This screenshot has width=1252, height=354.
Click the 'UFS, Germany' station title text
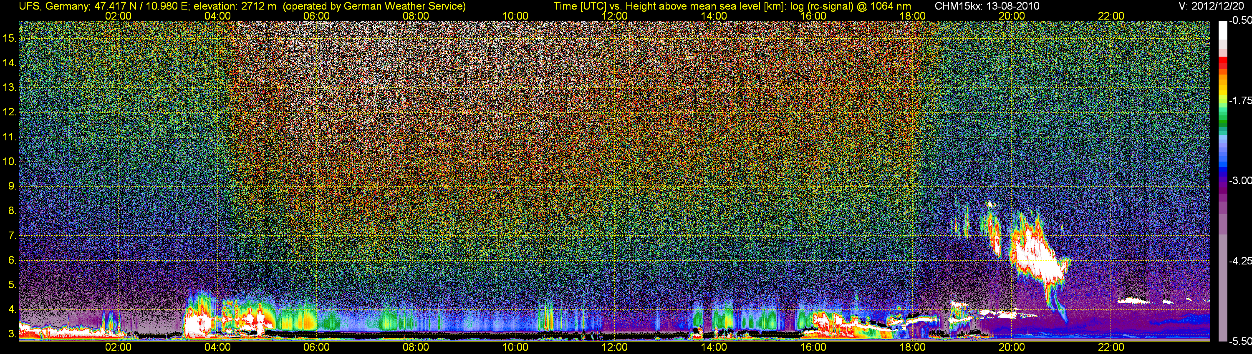click(x=53, y=6)
